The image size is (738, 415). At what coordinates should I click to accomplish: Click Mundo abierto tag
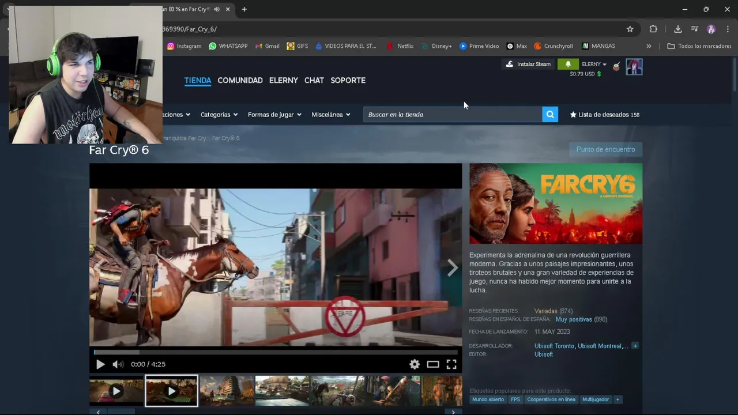(x=488, y=399)
